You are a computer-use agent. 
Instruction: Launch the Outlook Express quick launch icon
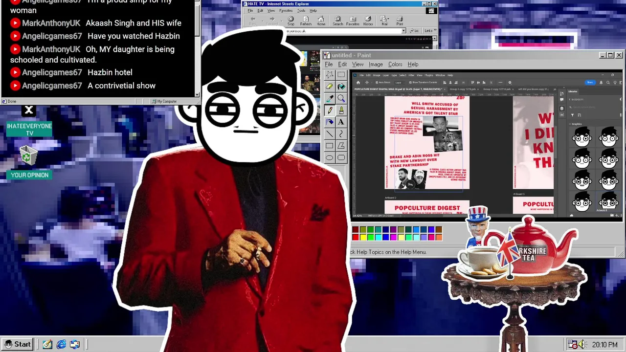pos(75,344)
